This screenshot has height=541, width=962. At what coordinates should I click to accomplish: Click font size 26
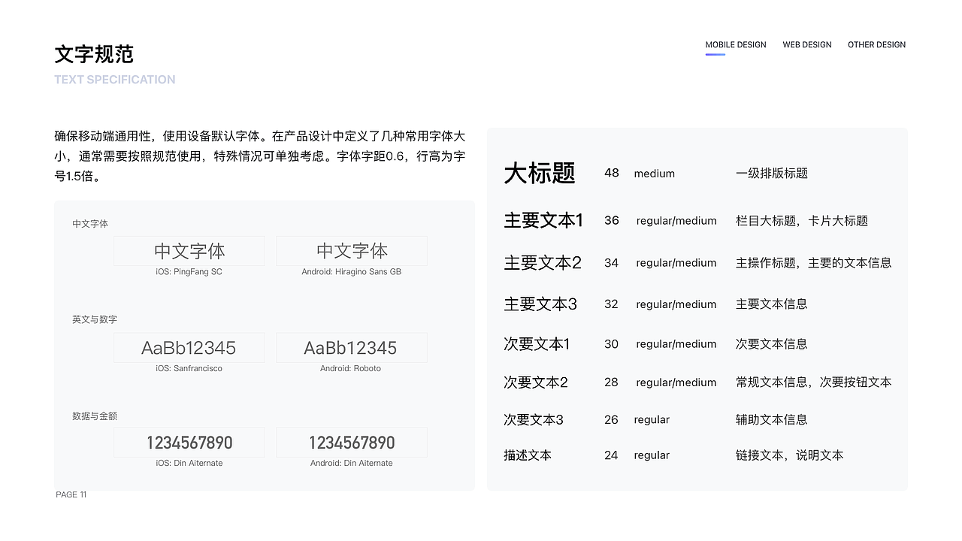tap(611, 420)
